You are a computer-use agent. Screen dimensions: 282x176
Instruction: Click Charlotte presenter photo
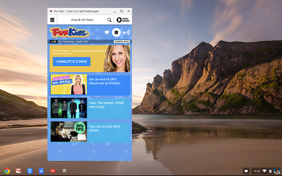pos(117,59)
